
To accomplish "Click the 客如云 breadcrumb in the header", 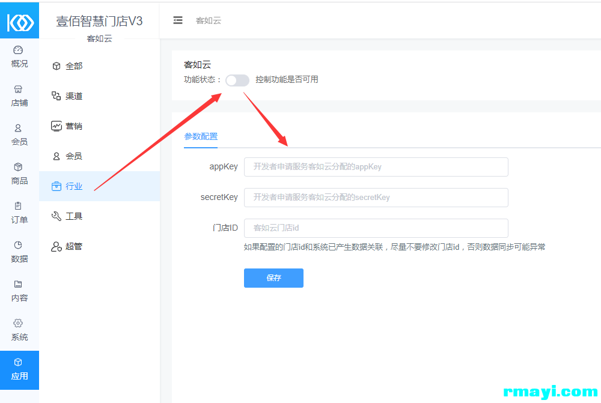I will click(209, 20).
